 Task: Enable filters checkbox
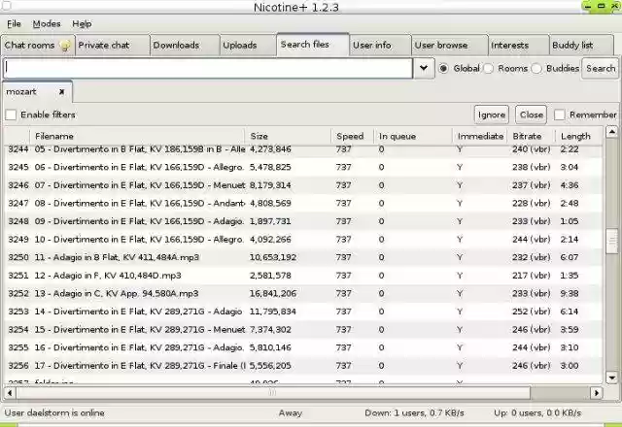(11, 115)
